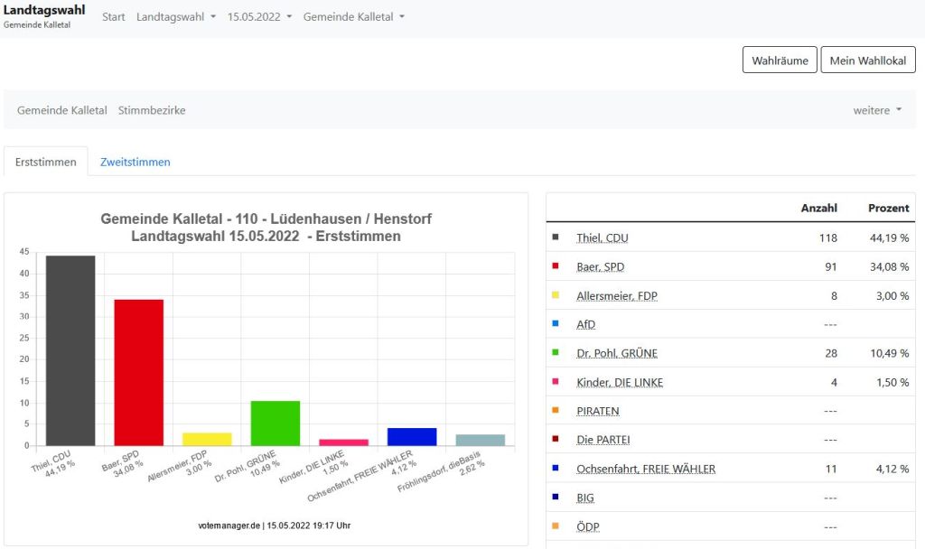Click the 4,12 % table value
Viewport: 925px width, 549px height.
tap(892, 469)
